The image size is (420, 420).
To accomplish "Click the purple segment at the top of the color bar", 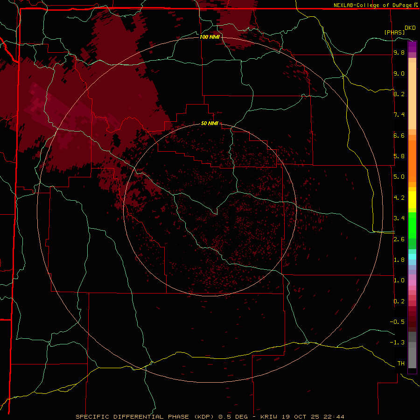I will 412,47.
